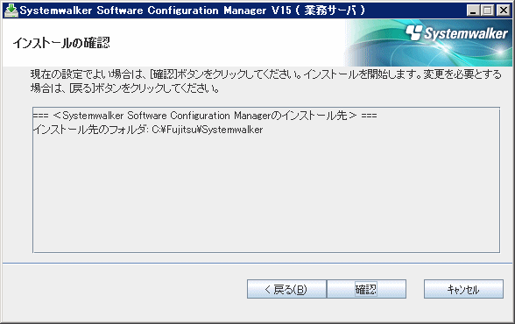Image resolution: width=515 pixels, height=324 pixels.
Task: Go back with the 戻る(B) button
Action: [x=286, y=289]
